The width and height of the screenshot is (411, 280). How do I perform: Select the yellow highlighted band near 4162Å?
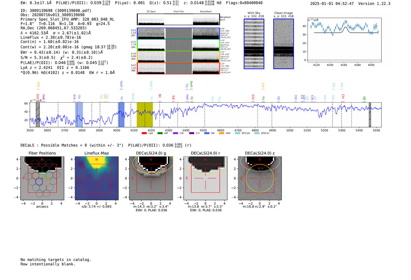tap(145, 115)
